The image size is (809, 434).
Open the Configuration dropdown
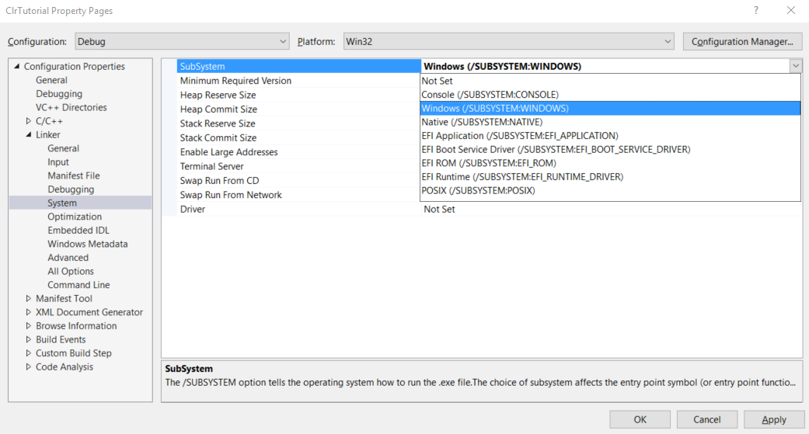click(182, 41)
